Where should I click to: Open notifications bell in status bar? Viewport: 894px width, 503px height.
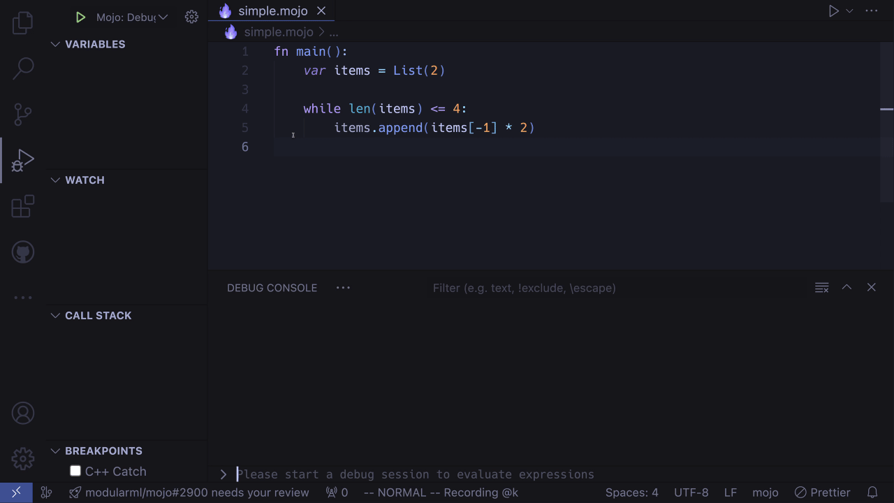coord(872,493)
